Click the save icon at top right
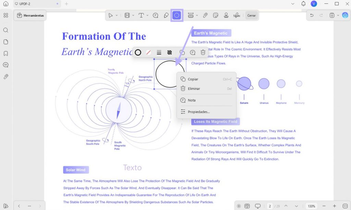Viewport: 351px width, 210px height. pyautogui.click(x=332, y=15)
